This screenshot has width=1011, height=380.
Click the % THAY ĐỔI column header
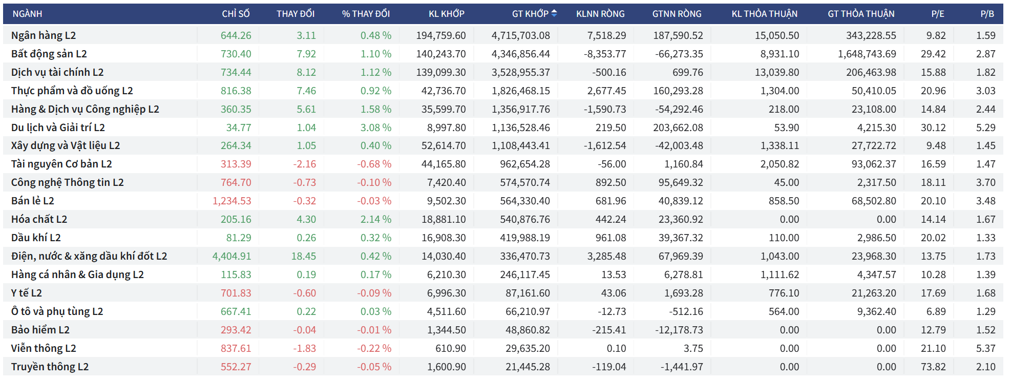(x=366, y=14)
